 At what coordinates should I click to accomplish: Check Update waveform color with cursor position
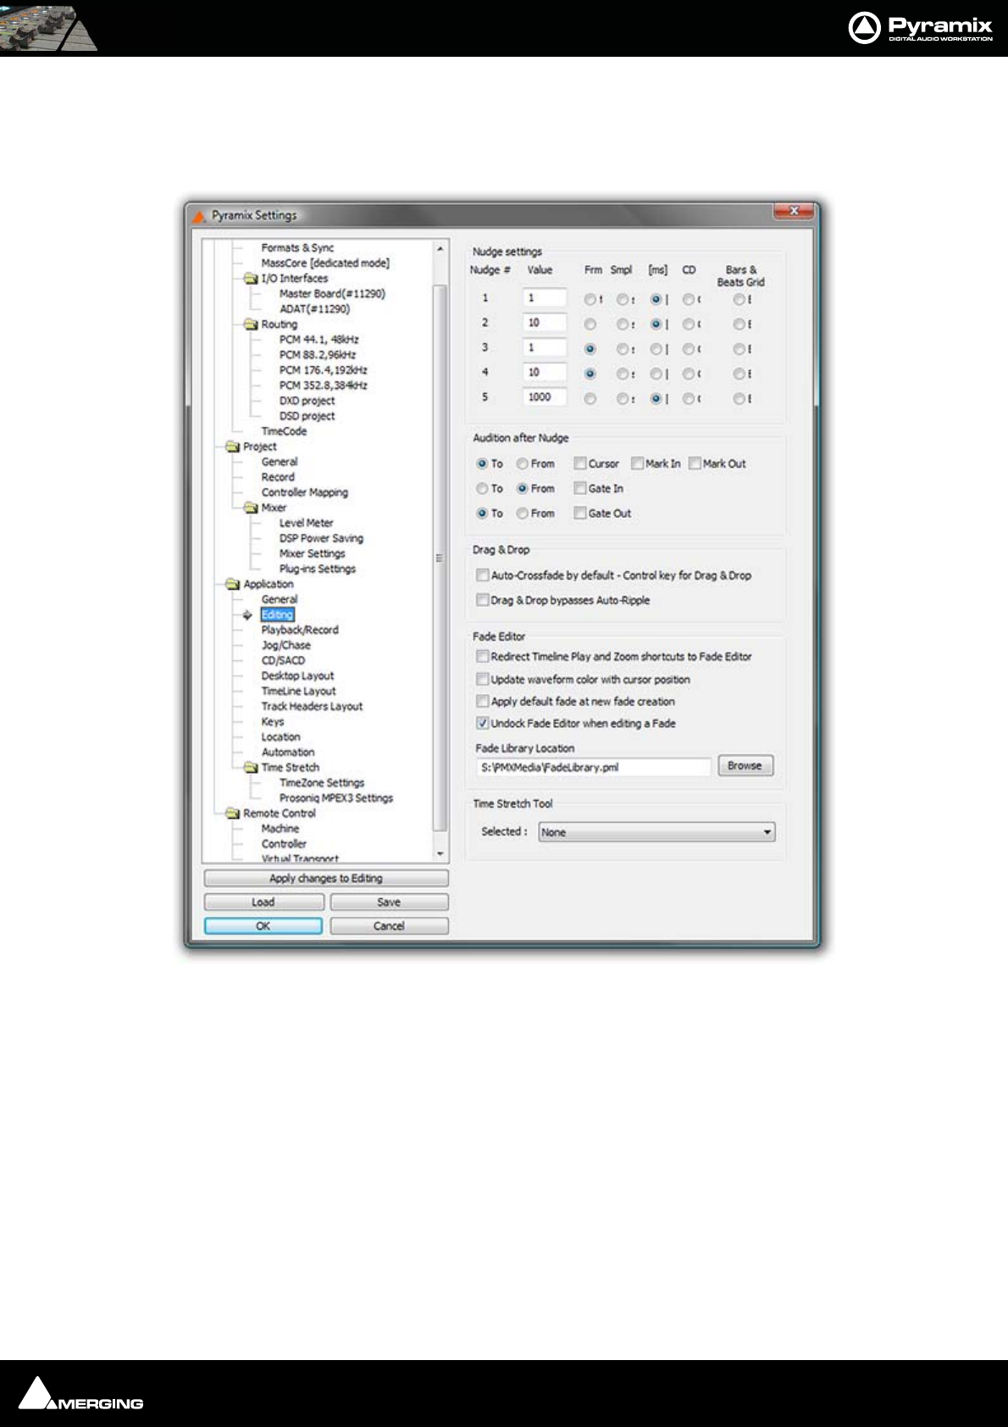482,679
